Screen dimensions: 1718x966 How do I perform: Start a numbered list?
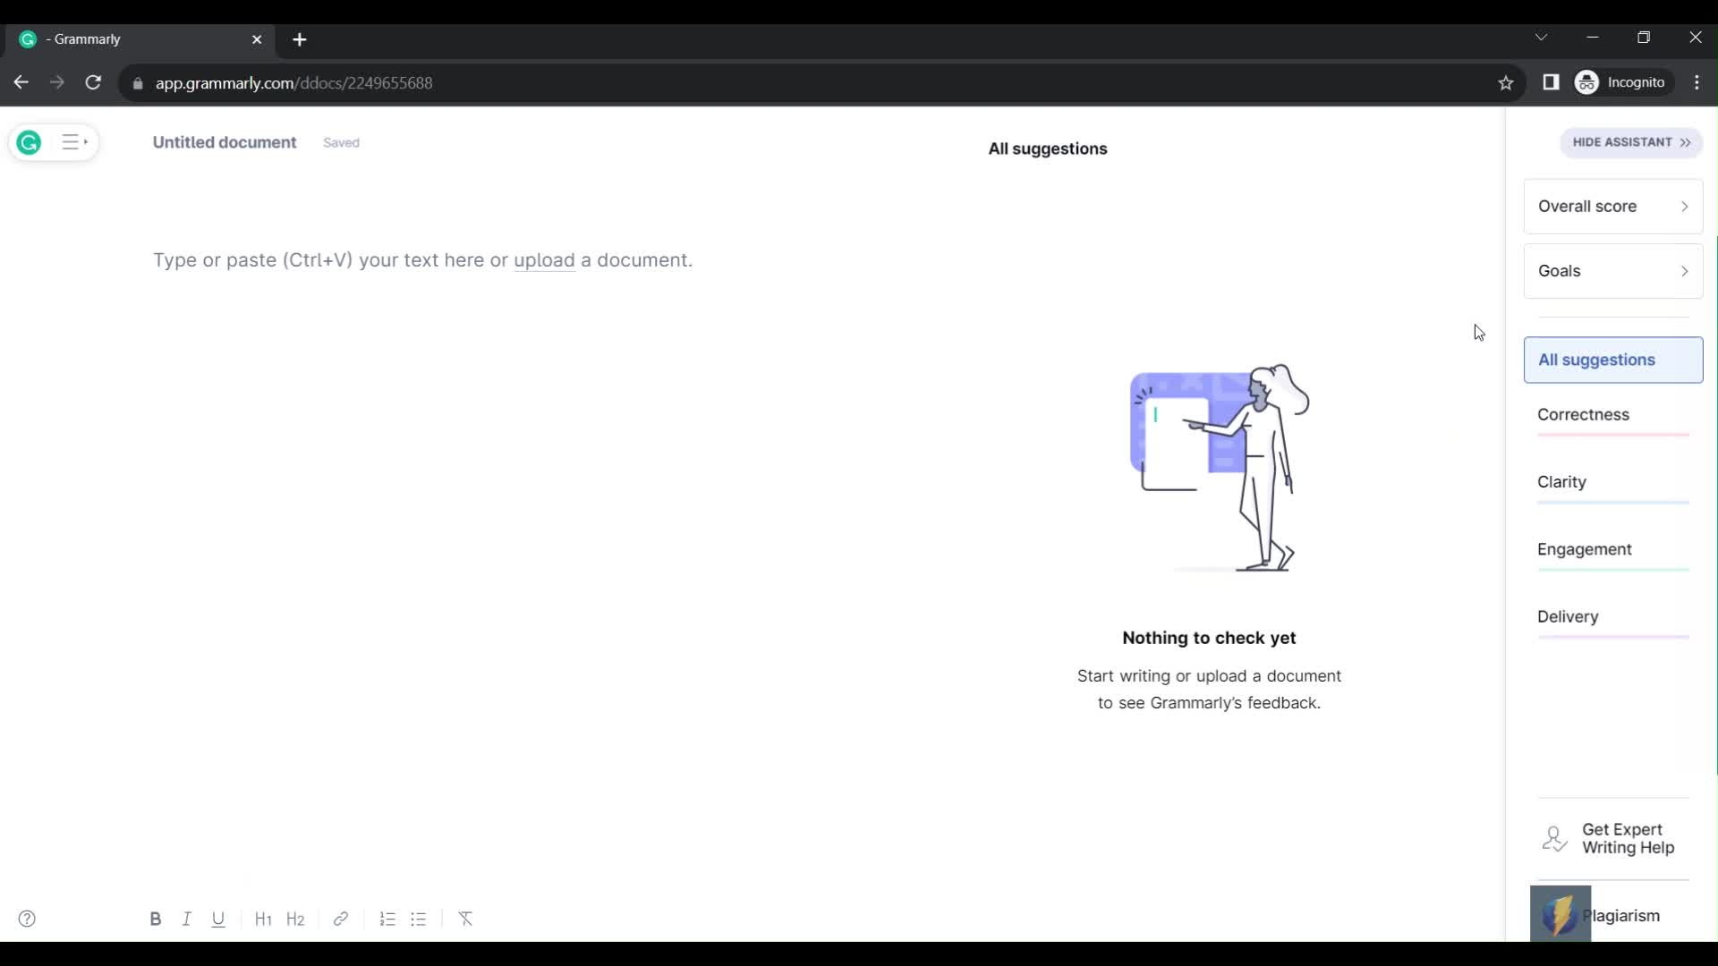pos(387,919)
